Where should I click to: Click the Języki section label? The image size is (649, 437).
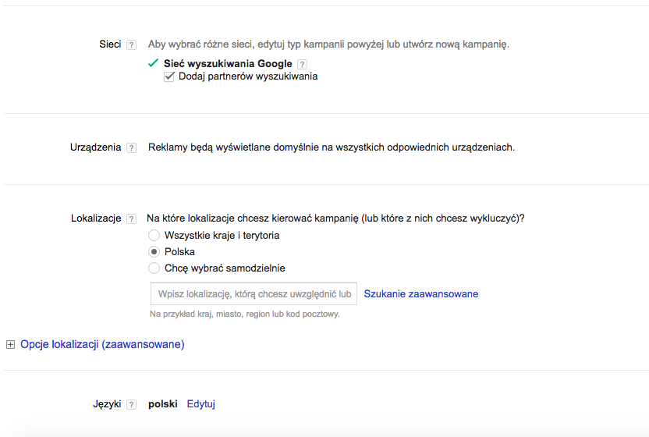tap(107, 404)
